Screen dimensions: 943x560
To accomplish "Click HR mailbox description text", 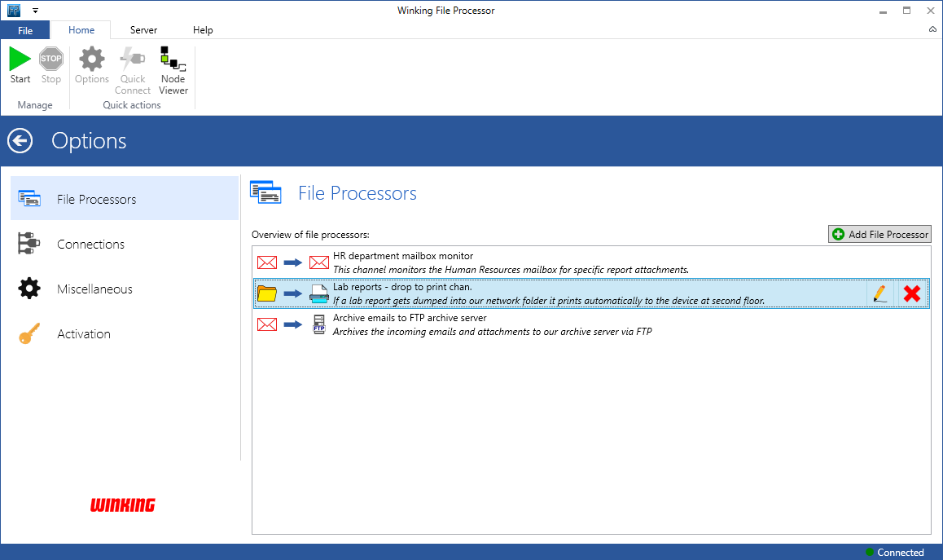I will click(511, 270).
